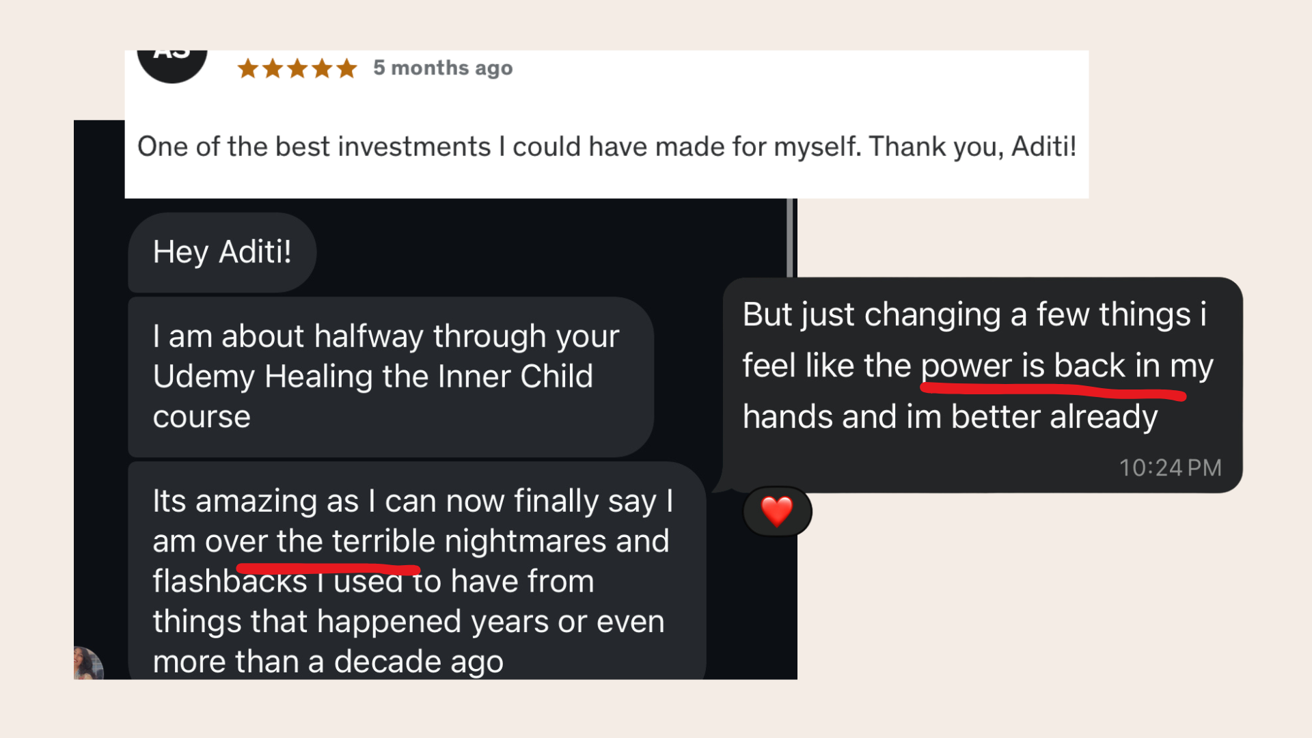Click the 10:24 PM timestamp

click(1170, 468)
